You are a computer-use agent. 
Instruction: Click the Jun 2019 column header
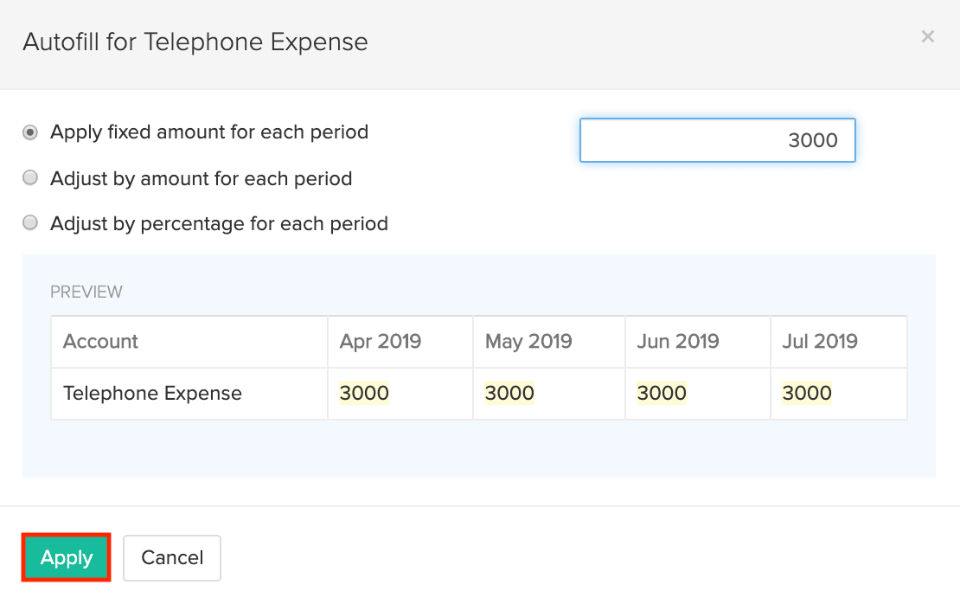(x=678, y=341)
